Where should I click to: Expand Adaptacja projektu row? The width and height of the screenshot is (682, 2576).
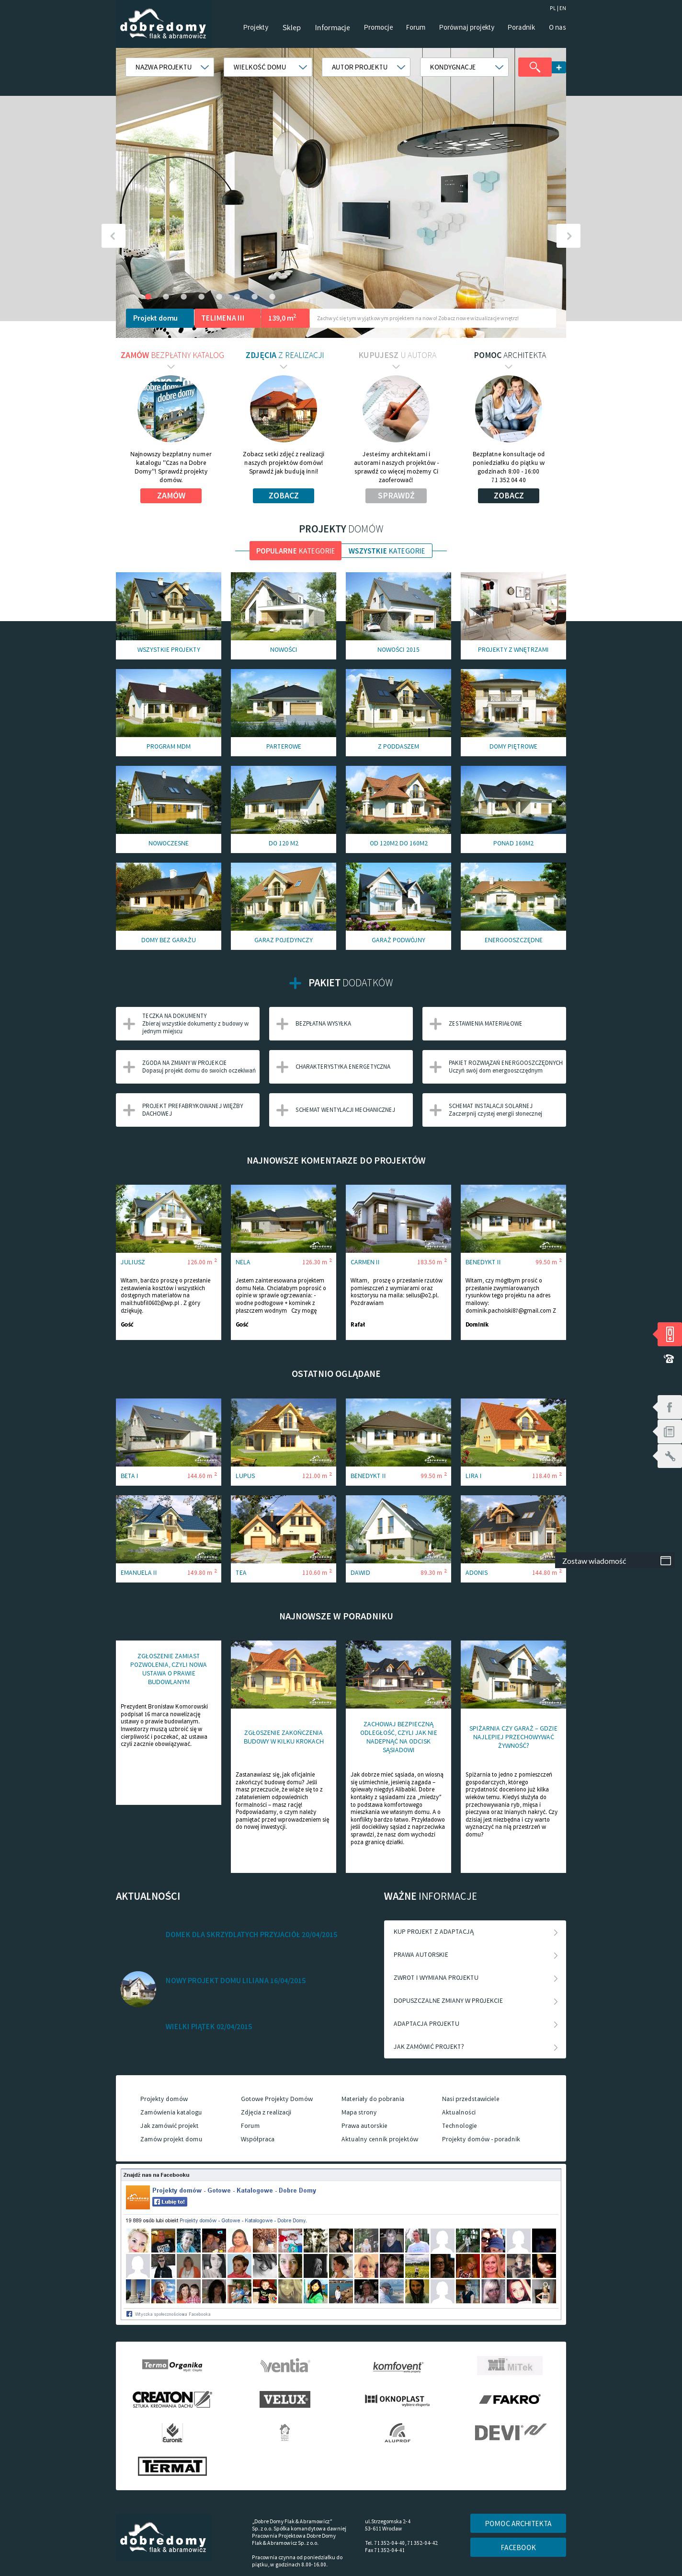pos(475,2023)
